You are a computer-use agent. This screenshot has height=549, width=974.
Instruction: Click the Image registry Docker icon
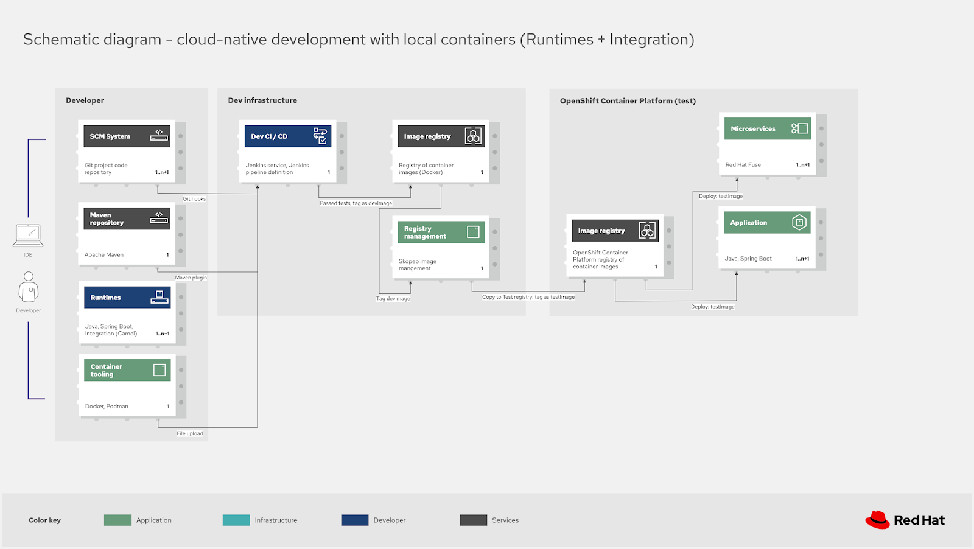coord(473,136)
